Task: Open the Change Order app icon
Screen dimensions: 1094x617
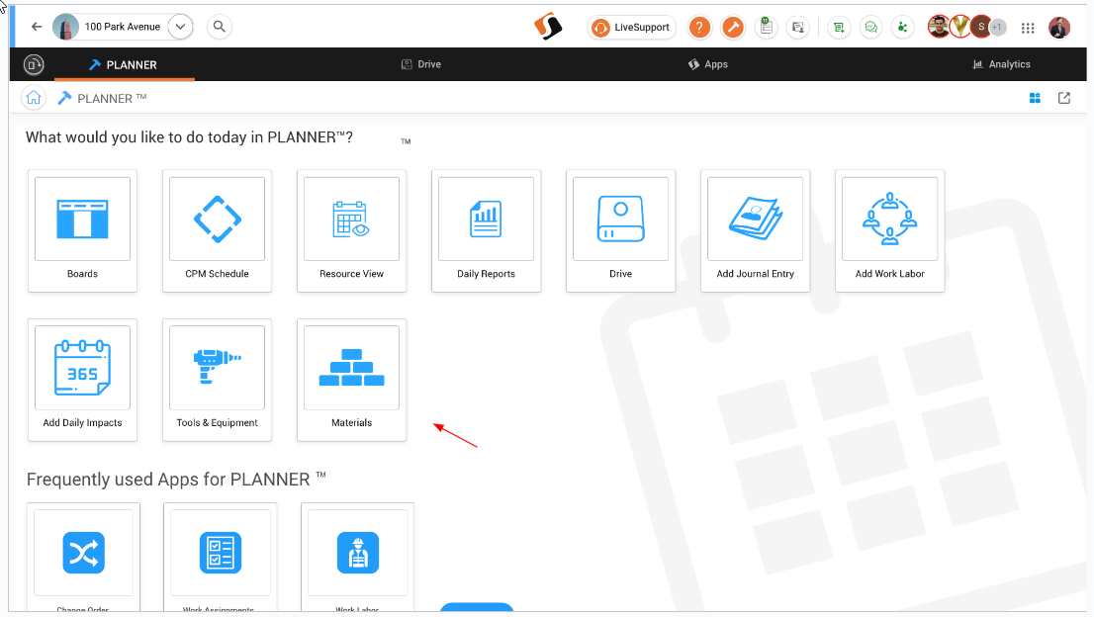Action: coord(84,553)
